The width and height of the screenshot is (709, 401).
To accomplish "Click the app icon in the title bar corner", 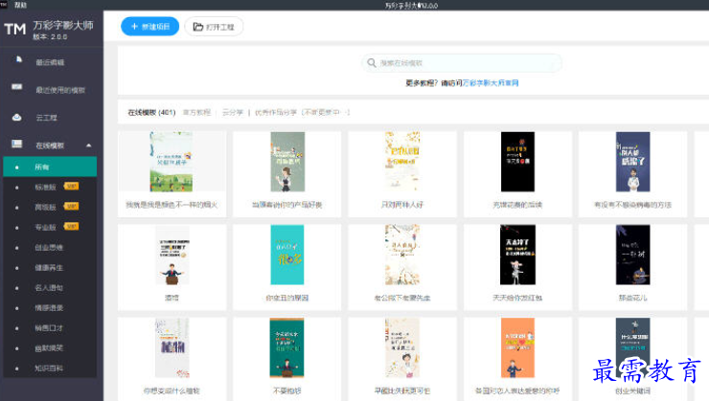I will pyautogui.click(x=4, y=4).
